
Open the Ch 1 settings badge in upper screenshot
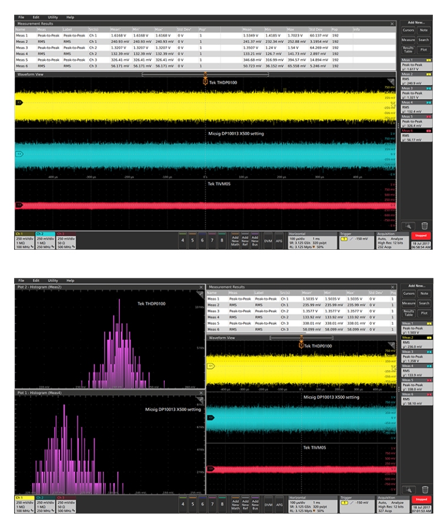(x=24, y=240)
